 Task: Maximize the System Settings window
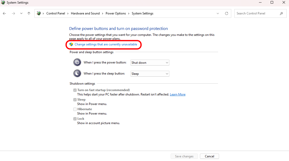[272, 2]
